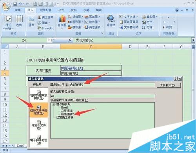Insert a table (表格)
This screenshot has height=153, width=196.
[x=19, y=21]
